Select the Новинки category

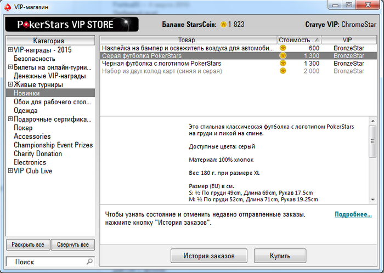coord(50,93)
